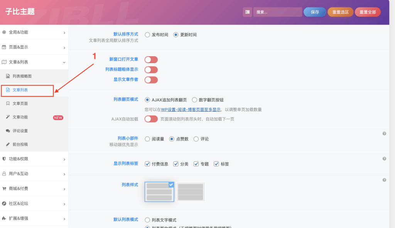This screenshot has width=395, height=228.
Task: Click the menu icon left of the search box
Action: pyautogui.click(x=247, y=12)
